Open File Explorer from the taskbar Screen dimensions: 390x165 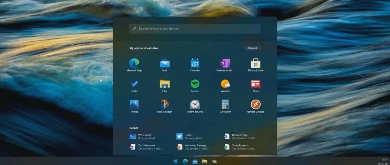205,161
